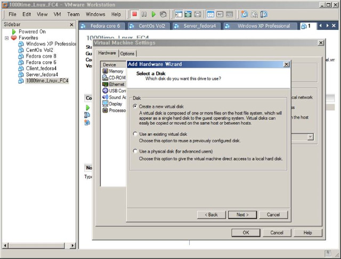
Task: Click the status bar icon at bottom right
Action: click(x=328, y=253)
